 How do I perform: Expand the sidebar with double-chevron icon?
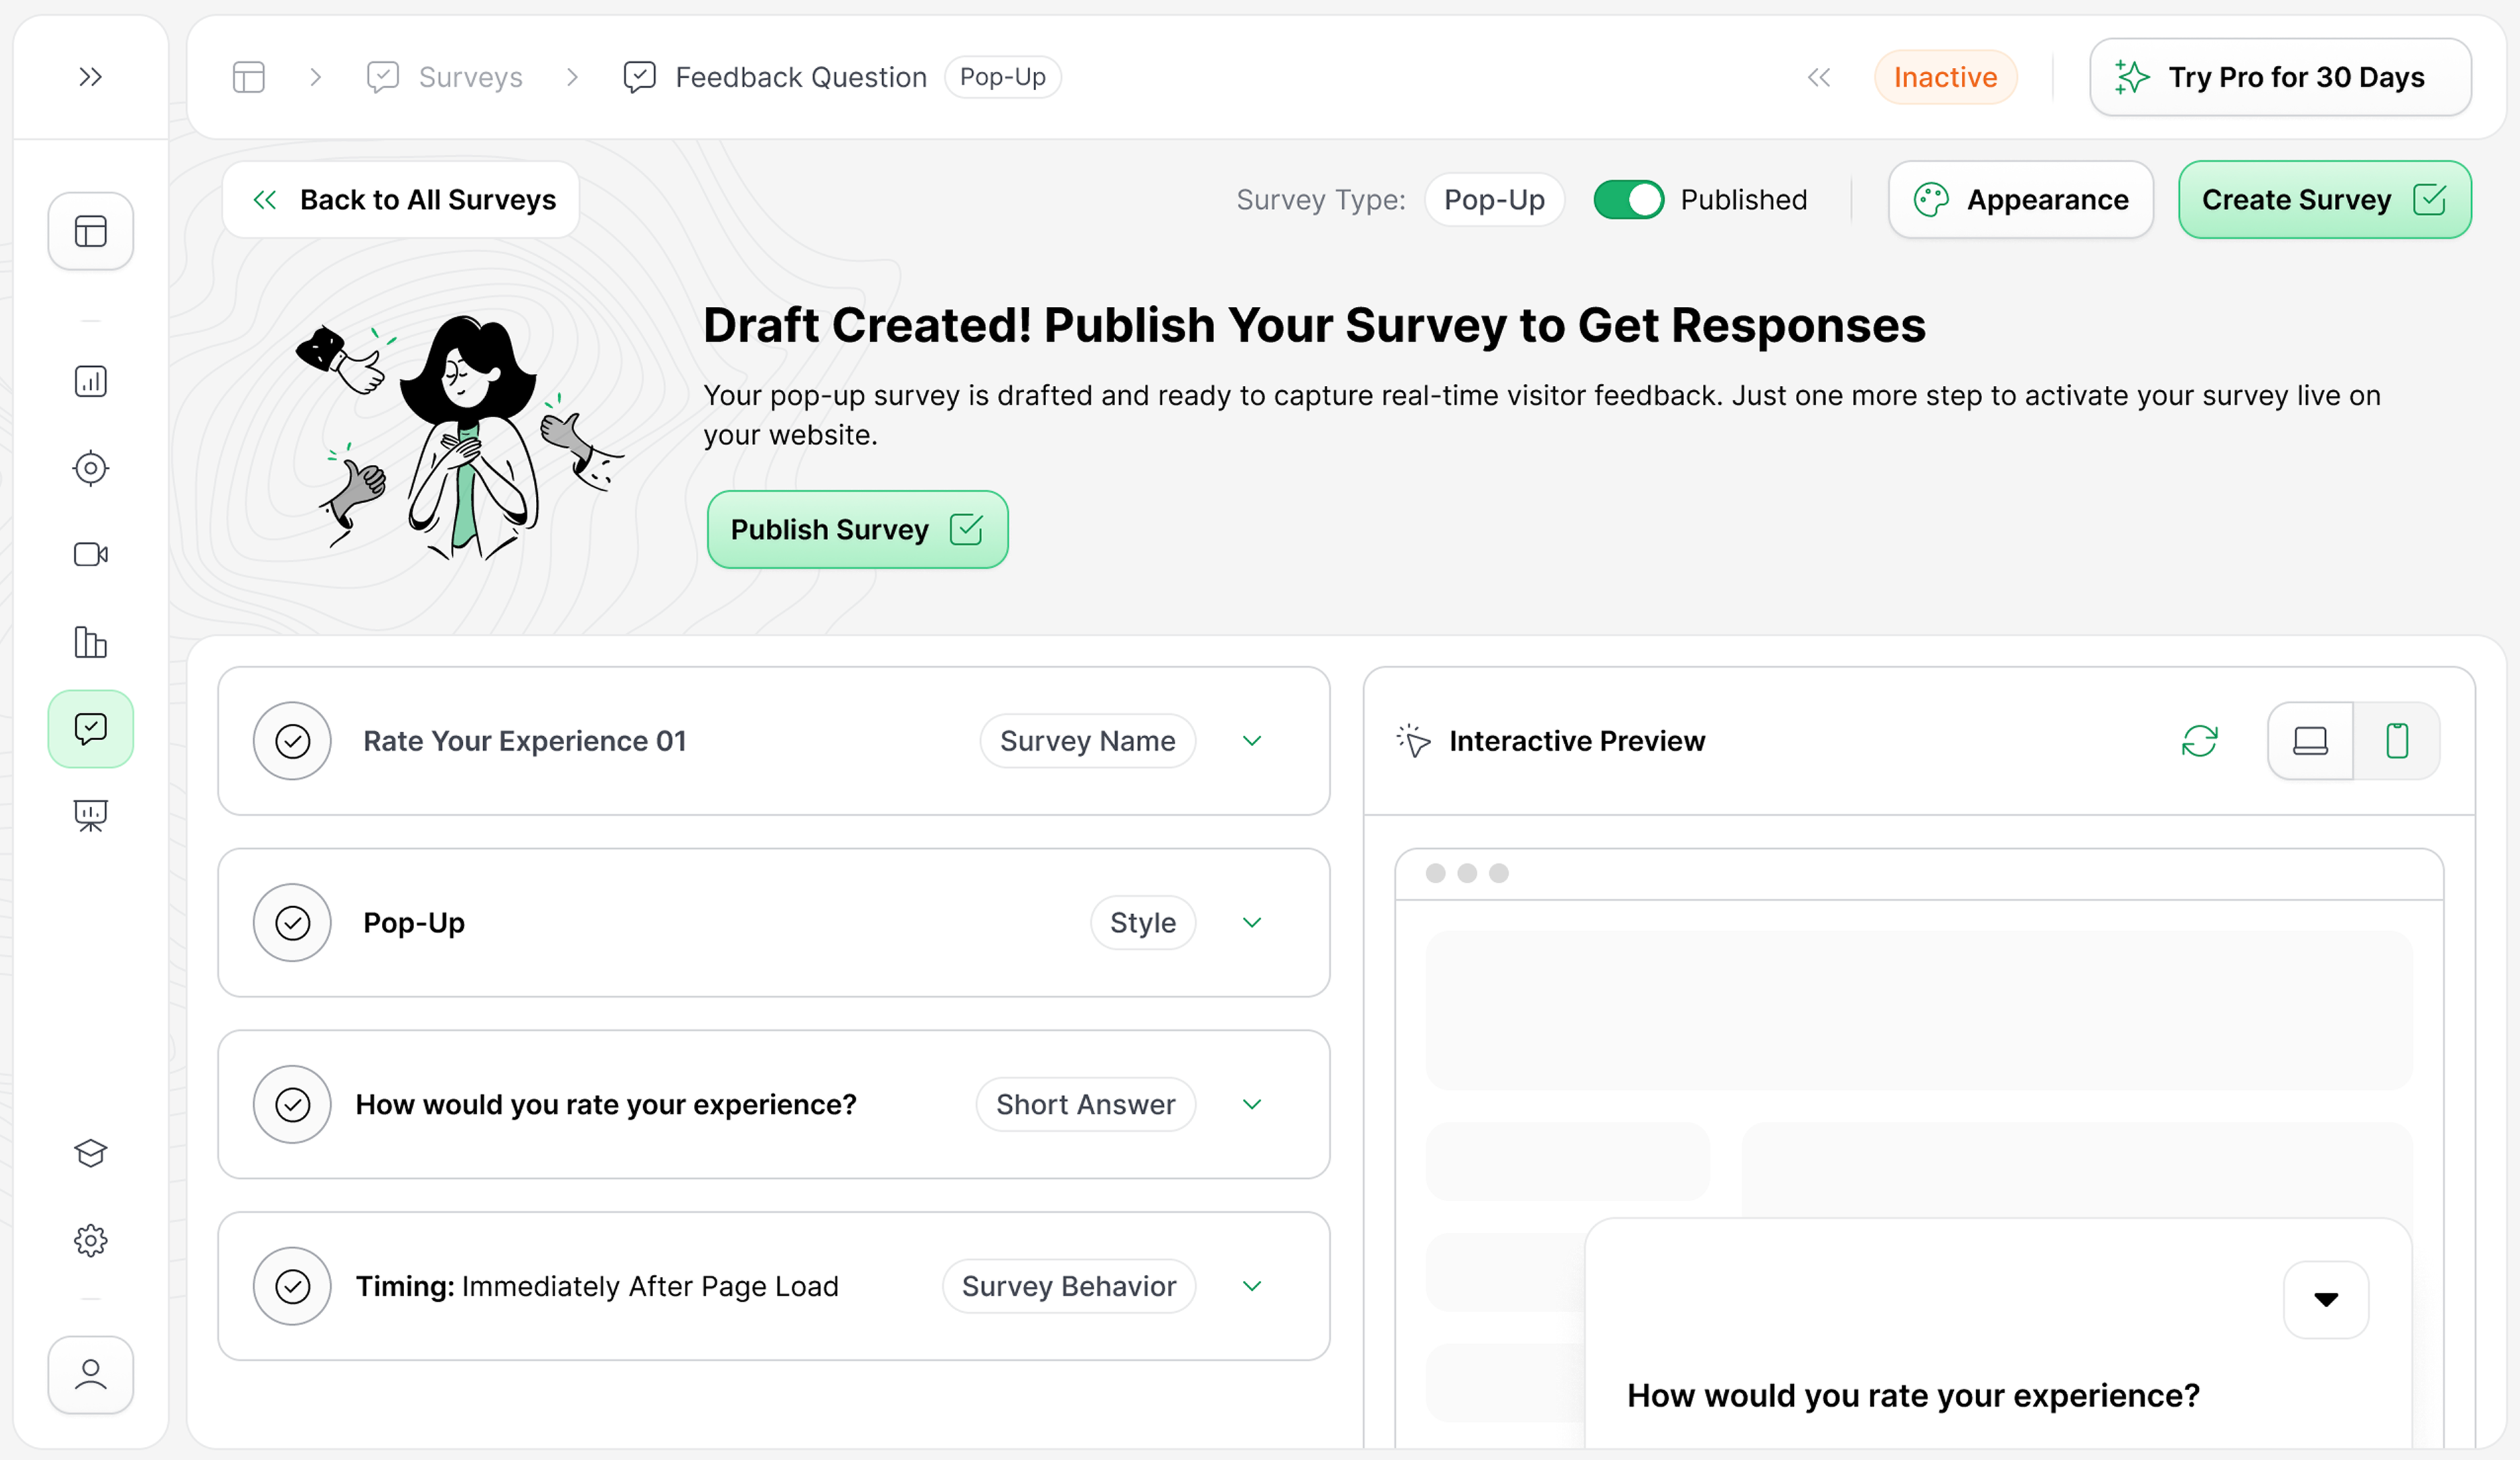click(x=90, y=77)
